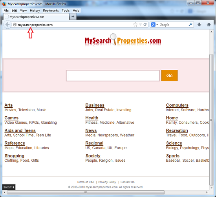
Task: Open the File menu
Action: 6,11
